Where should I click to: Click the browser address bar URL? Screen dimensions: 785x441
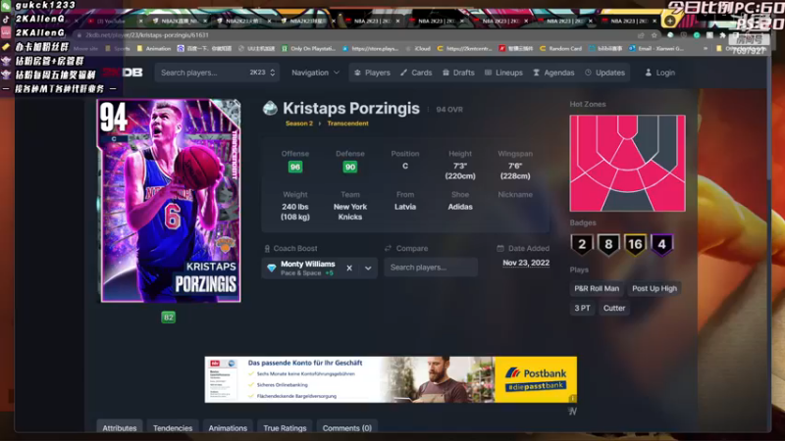tap(146, 35)
